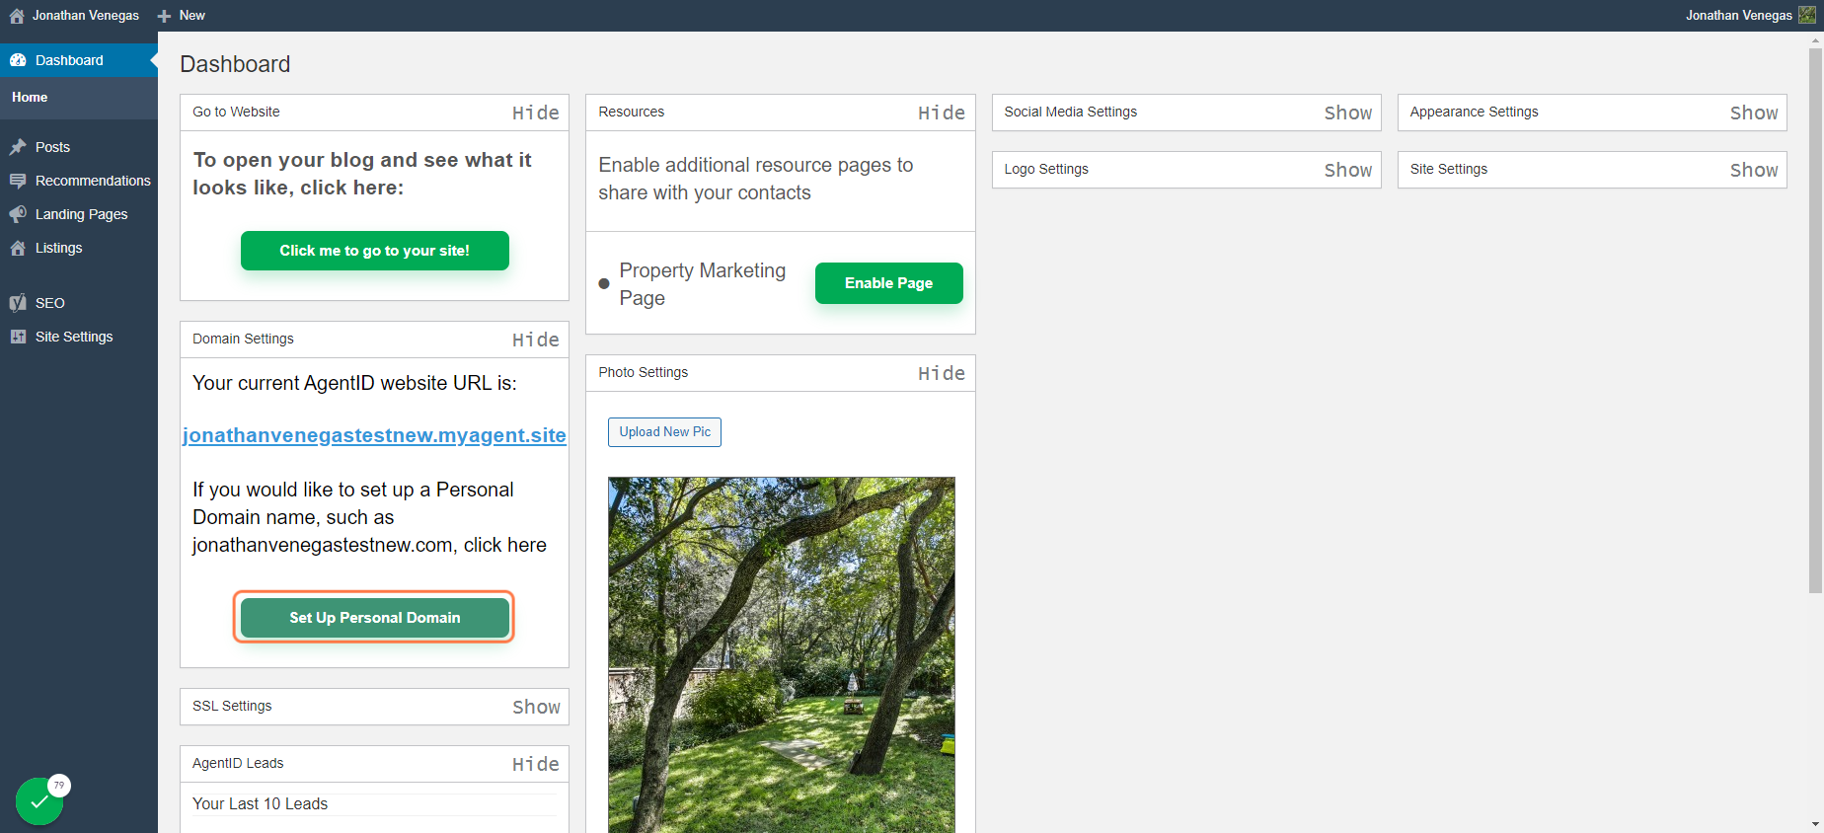The image size is (1824, 833).
Task: Open Site Settings in sidebar
Action: click(79, 337)
